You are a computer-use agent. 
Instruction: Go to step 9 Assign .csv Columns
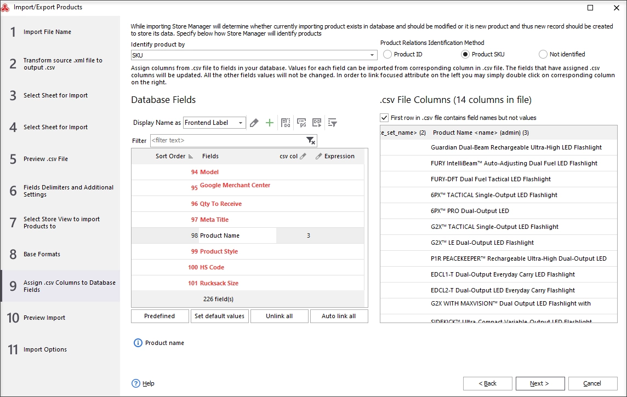[x=60, y=286]
